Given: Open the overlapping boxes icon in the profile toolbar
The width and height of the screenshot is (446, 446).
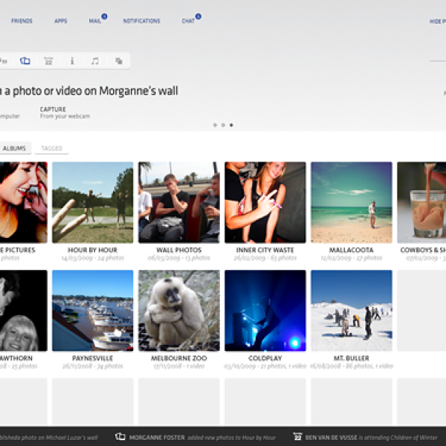Looking at the screenshot, I should (119, 61).
